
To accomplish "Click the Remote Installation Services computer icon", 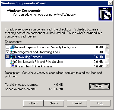I will coord(12,66).
